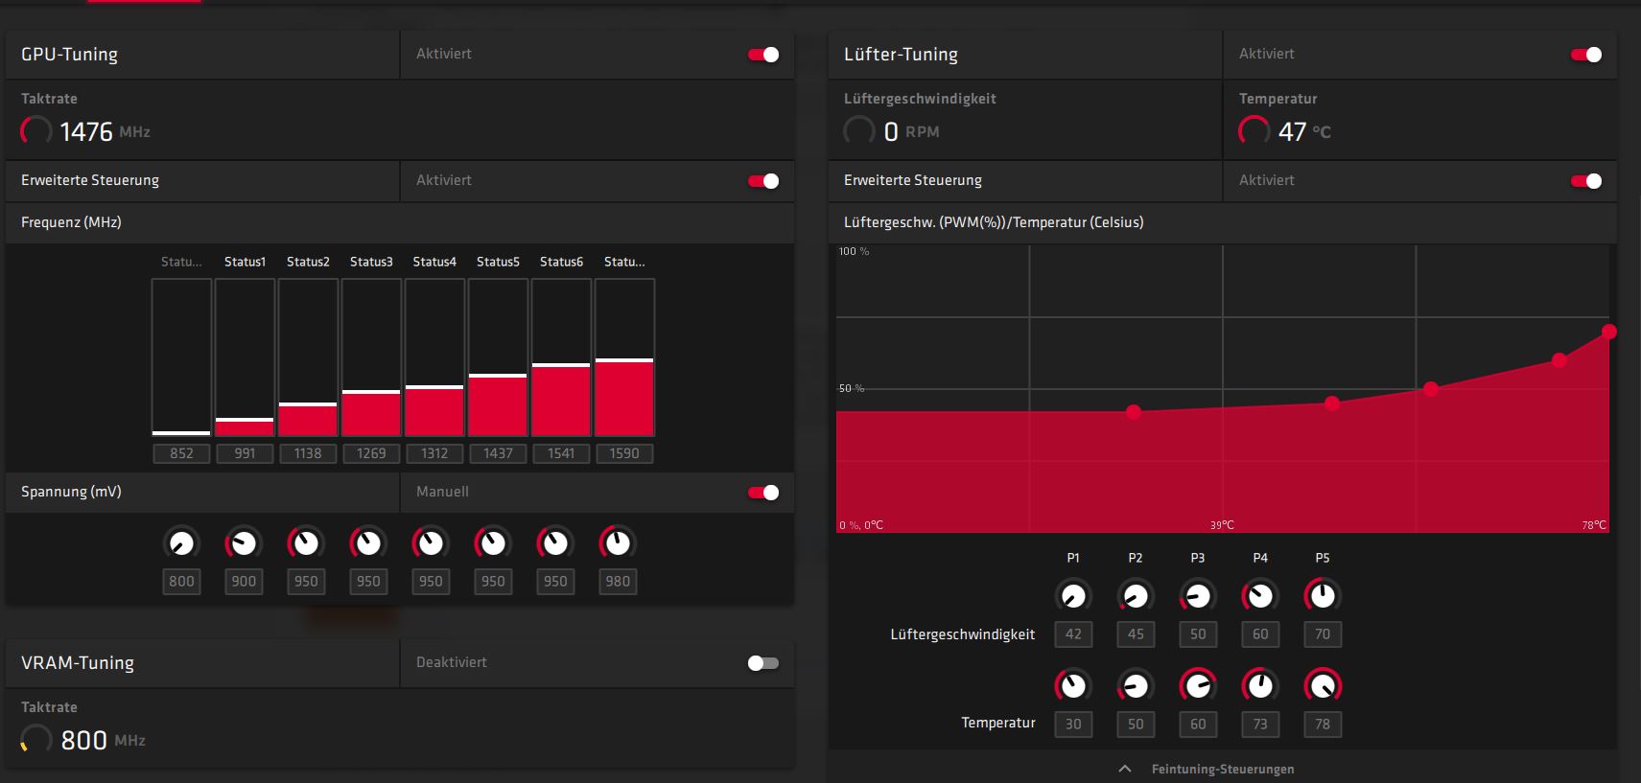Click the temperature knob above 73
Screen dimensions: 1641x783
(x=1260, y=685)
